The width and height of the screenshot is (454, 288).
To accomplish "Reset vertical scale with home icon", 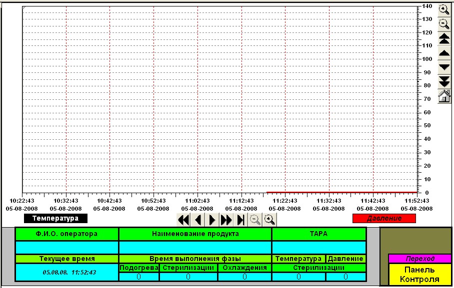I will (x=443, y=96).
